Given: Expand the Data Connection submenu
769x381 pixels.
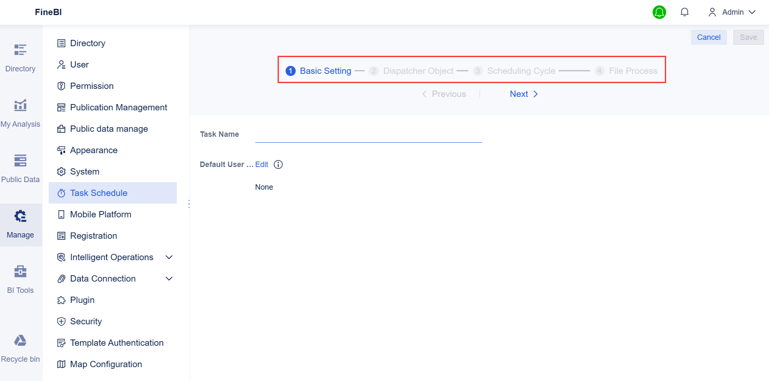Looking at the screenshot, I should (169, 279).
